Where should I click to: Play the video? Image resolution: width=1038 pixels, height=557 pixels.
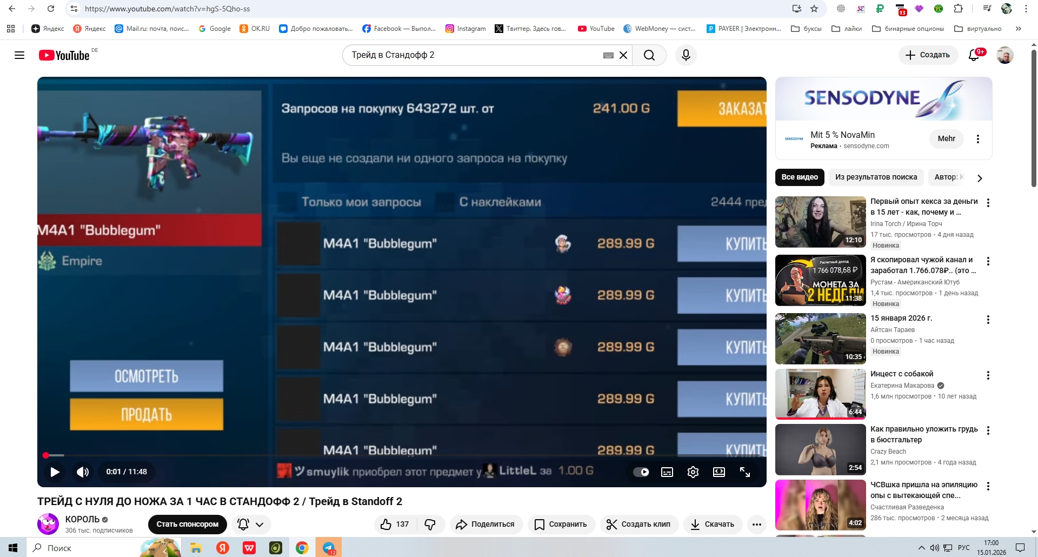point(55,472)
